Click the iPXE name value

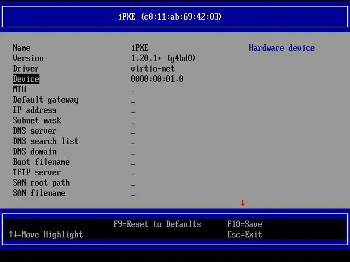click(x=140, y=48)
